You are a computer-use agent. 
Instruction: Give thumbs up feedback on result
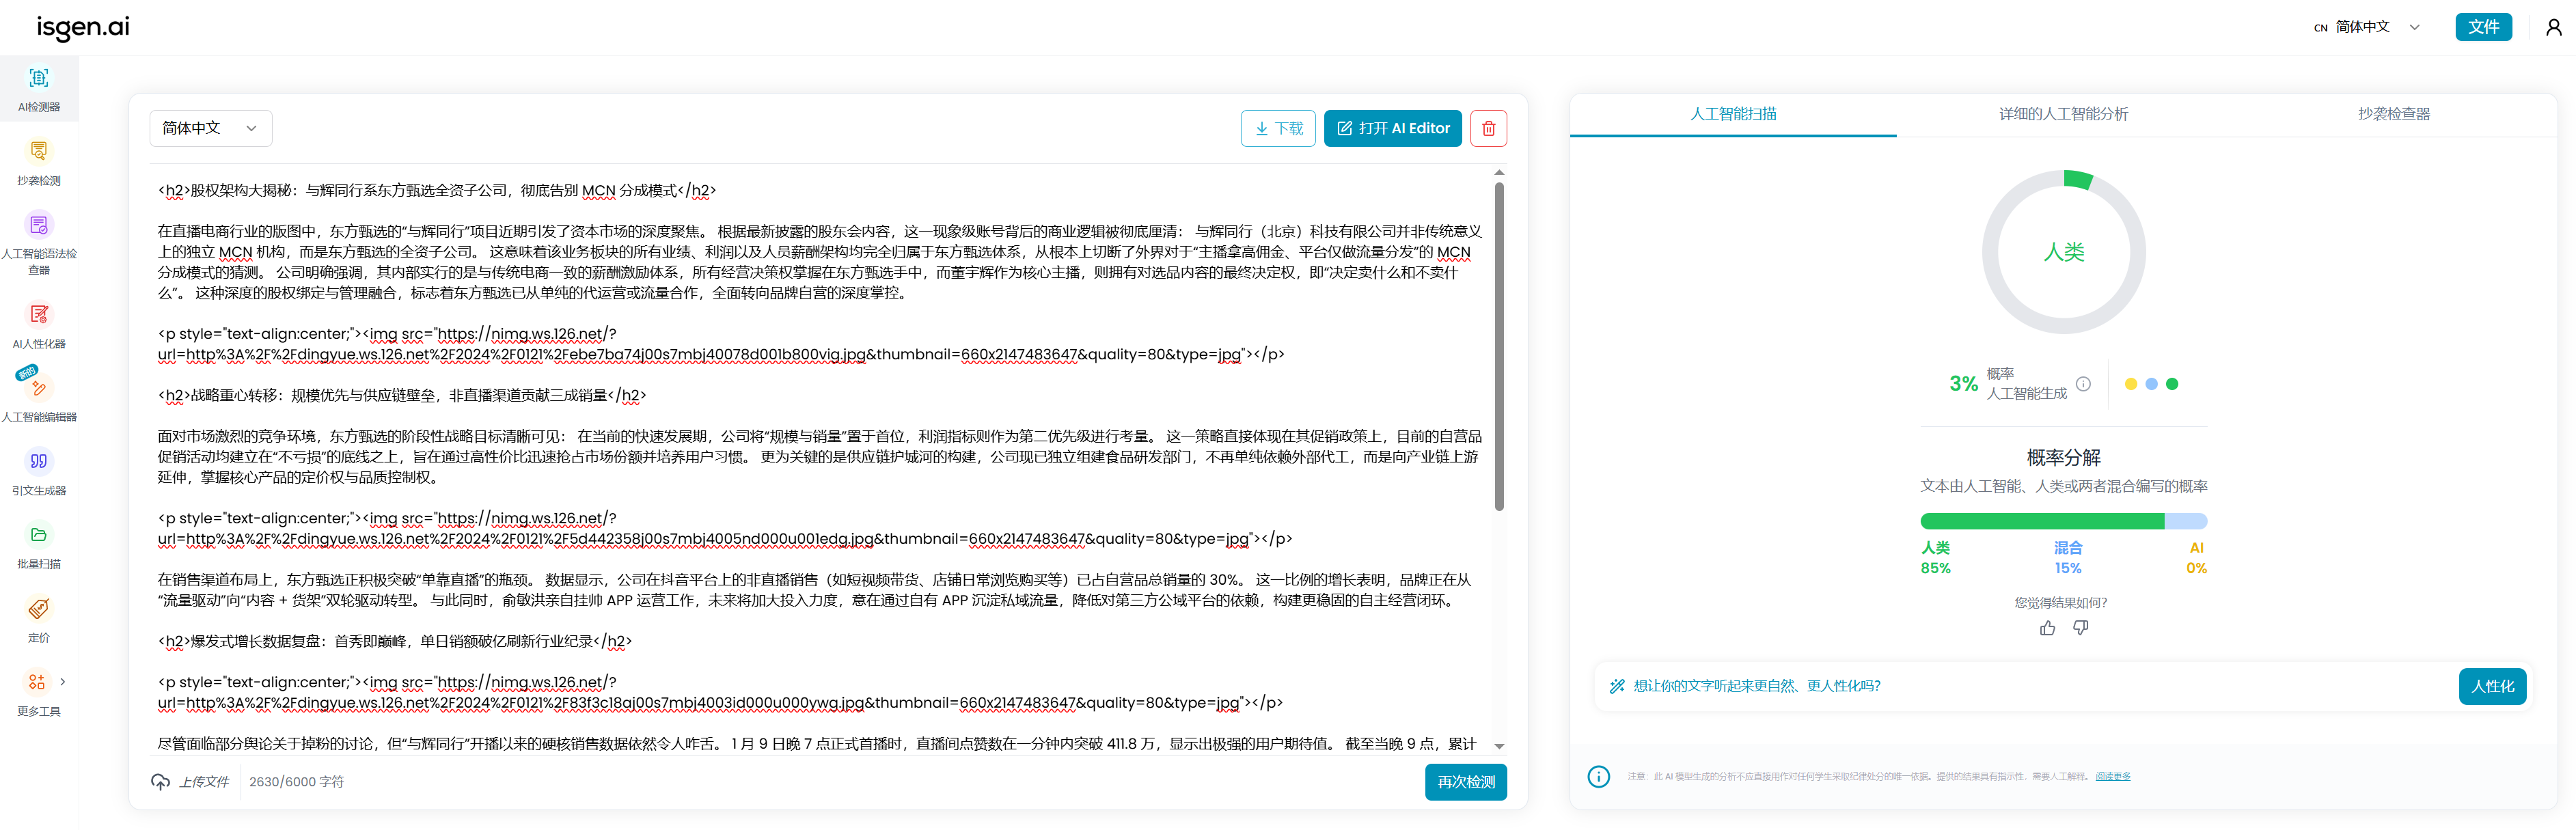(x=2047, y=628)
